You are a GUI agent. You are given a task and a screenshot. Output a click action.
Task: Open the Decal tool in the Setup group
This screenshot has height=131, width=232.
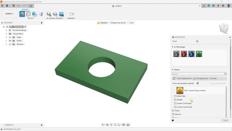(34, 14)
